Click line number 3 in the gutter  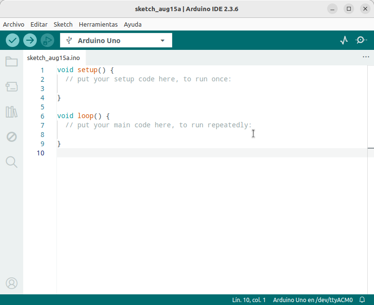click(x=43, y=89)
